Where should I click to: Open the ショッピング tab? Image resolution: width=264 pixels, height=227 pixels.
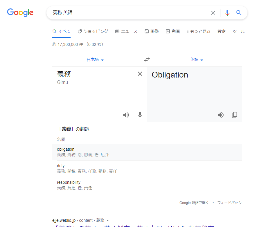point(93,31)
